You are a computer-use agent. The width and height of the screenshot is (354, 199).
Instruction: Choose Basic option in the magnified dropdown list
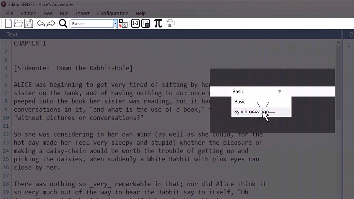tap(261, 102)
